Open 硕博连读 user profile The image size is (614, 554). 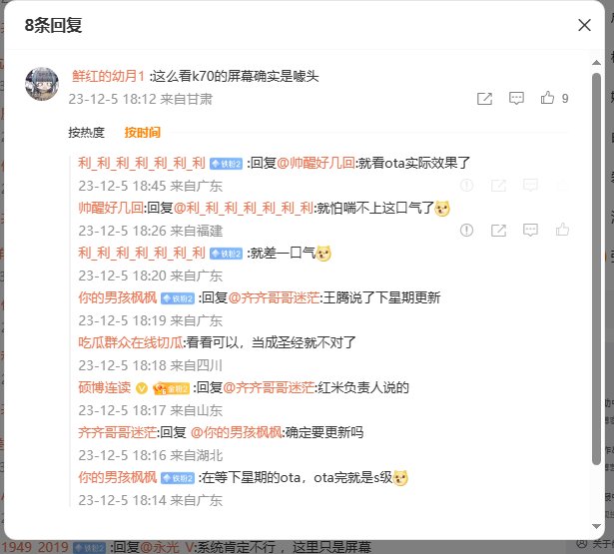coord(105,387)
